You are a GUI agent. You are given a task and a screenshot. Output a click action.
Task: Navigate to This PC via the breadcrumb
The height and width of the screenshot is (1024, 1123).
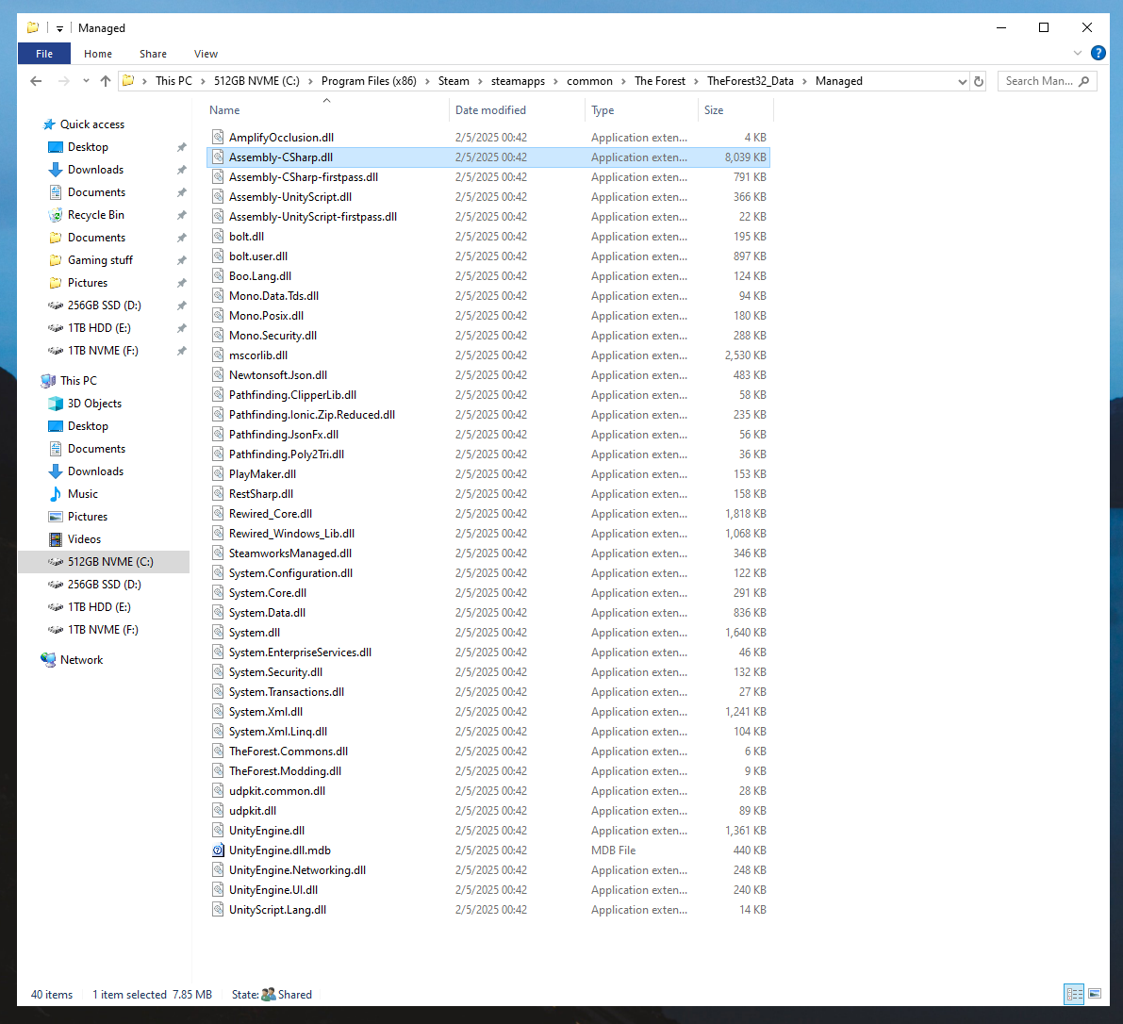172,81
